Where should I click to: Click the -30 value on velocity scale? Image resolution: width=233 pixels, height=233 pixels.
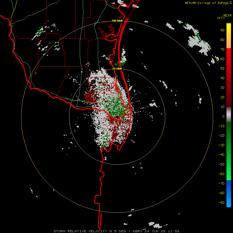(221, 145)
